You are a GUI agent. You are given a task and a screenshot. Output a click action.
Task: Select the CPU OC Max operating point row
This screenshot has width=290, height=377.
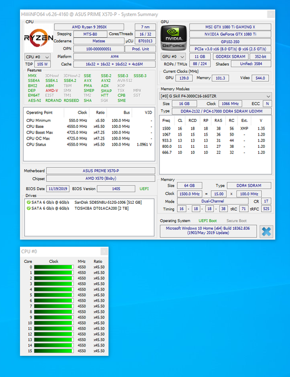click(89, 138)
